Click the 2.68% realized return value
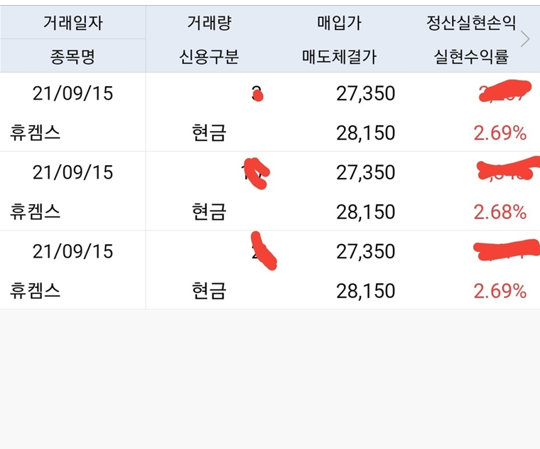The width and height of the screenshot is (540, 449). click(x=499, y=212)
